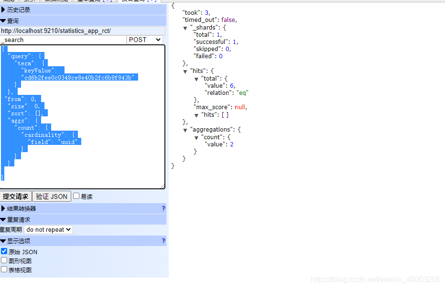Collapse the "count" aggregation node
The height and width of the screenshot is (288, 445).
(196, 138)
